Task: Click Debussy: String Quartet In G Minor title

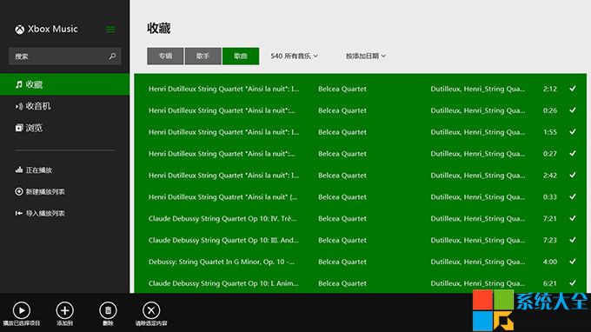Action: [222, 262]
